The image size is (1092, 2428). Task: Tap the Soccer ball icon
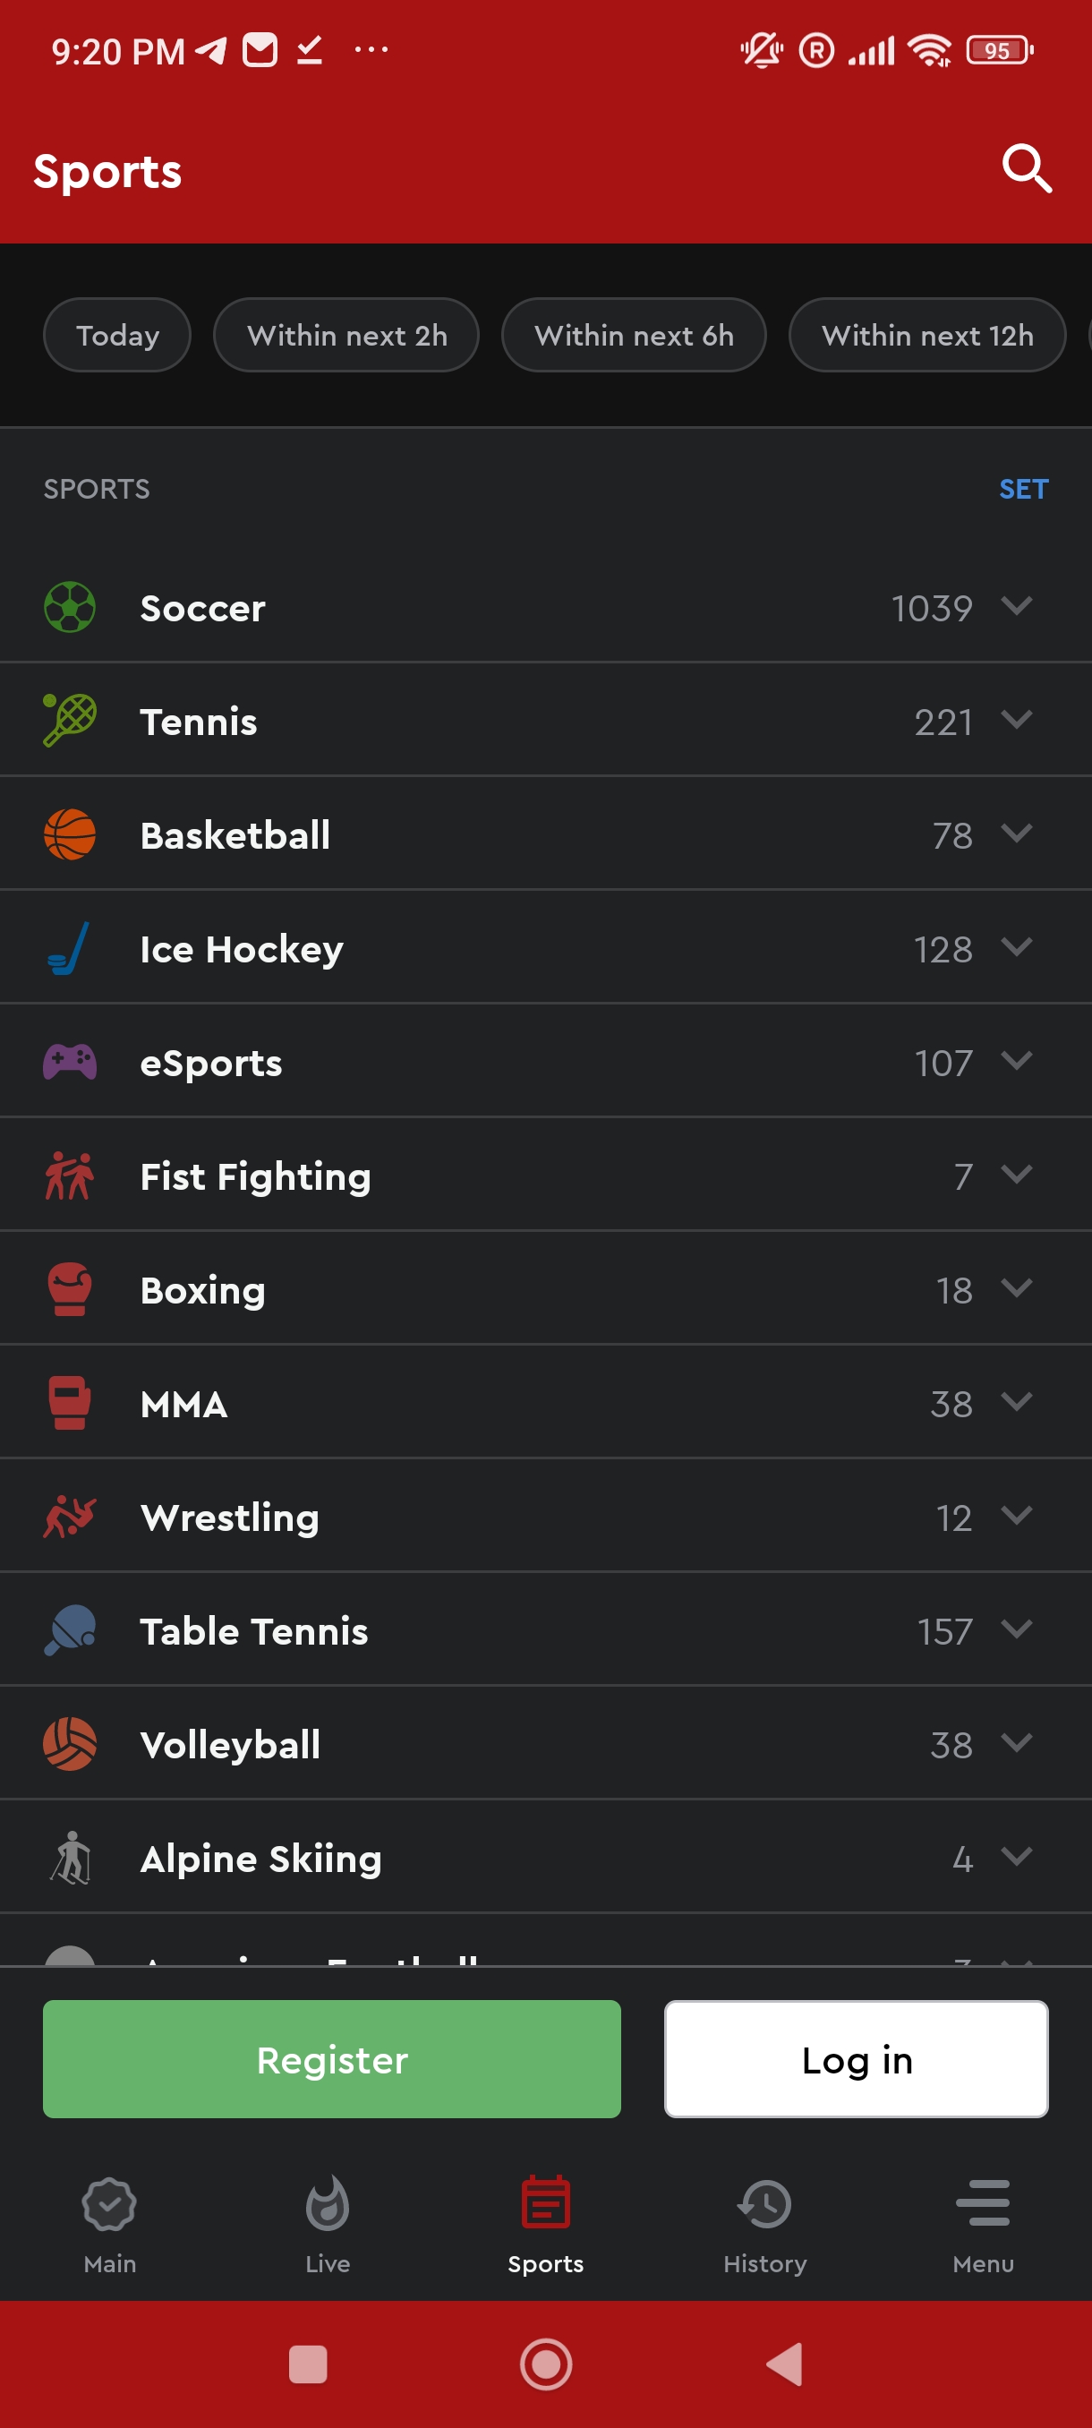[x=70, y=608]
